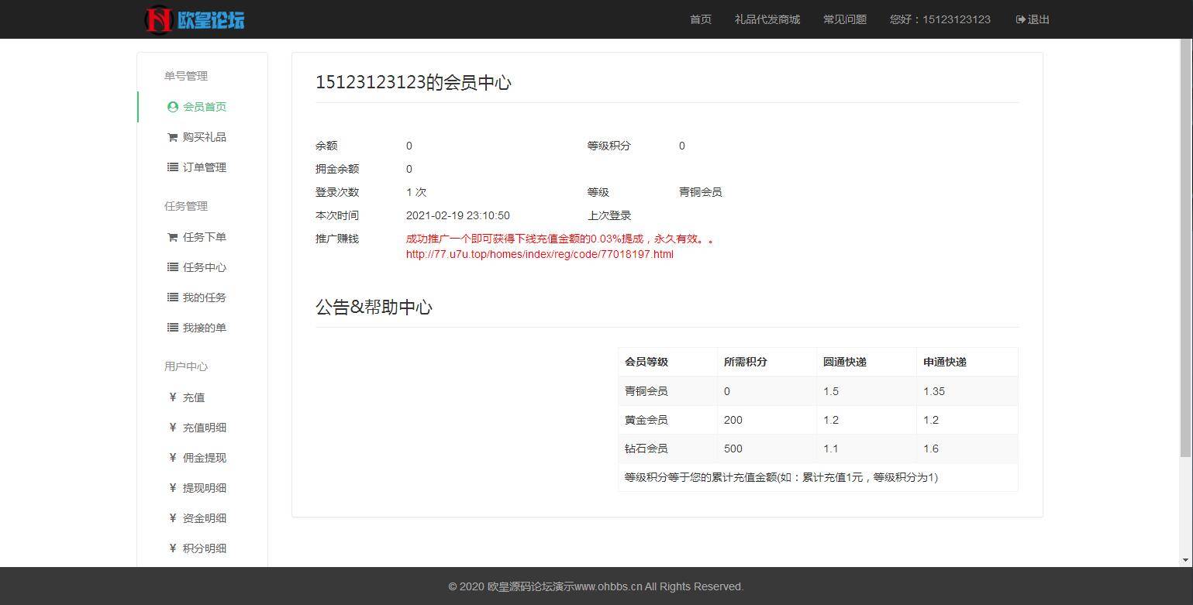Open 订单管理 via its list icon
This screenshot has width=1193, height=605.
[x=172, y=167]
